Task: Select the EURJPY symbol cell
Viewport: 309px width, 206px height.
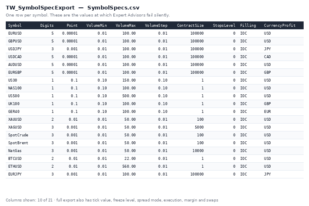Action: click(15, 174)
